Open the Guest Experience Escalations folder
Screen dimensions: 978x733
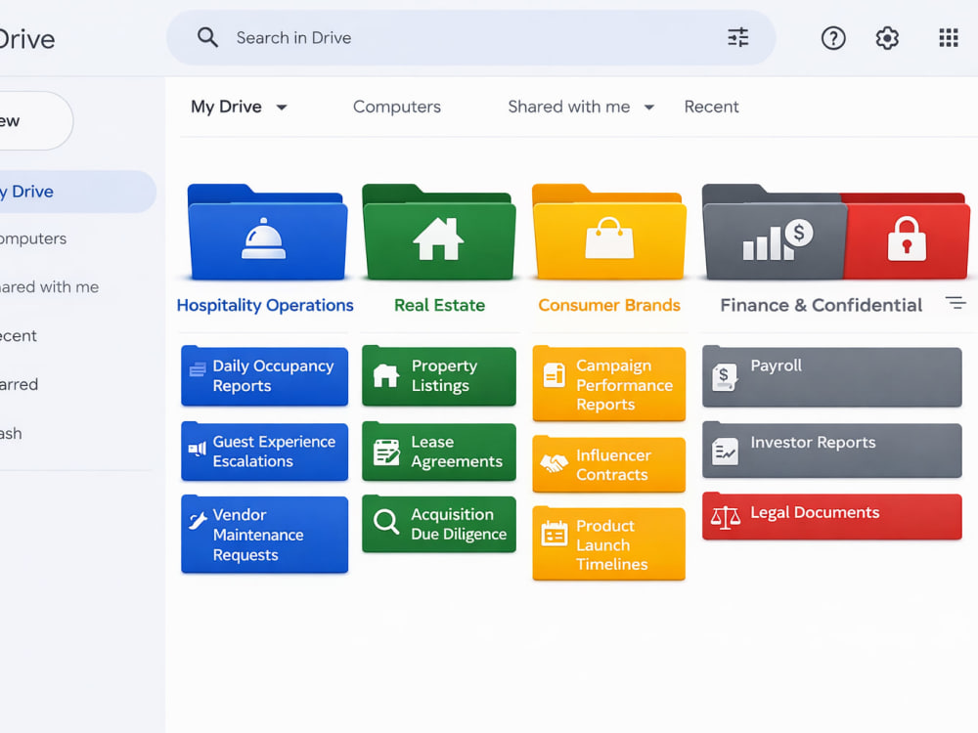pos(264,452)
